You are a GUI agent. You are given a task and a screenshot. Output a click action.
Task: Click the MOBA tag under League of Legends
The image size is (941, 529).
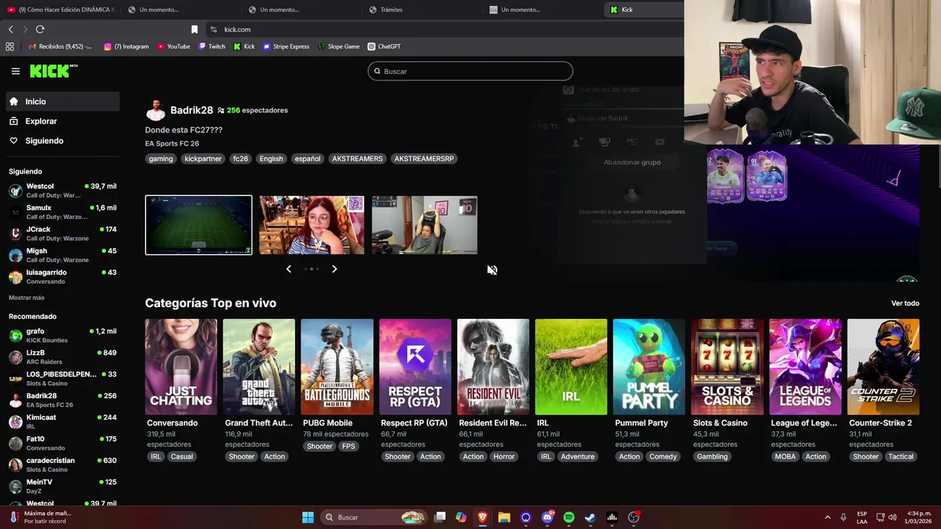pyautogui.click(x=785, y=456)
